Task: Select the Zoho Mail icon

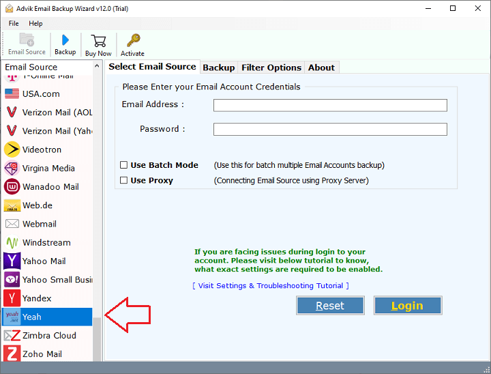Action: pyautogui.click(x=12, y=354)
